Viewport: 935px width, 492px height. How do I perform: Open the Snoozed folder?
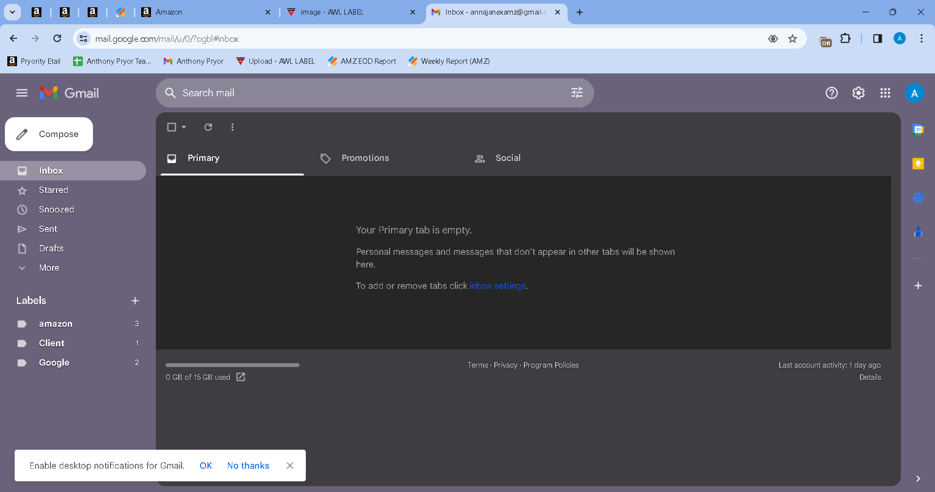pos(73,210)
